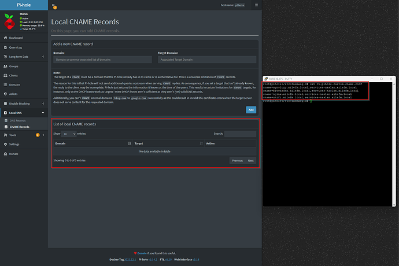This screenshot has width=399, height=266.
Task: Click the Settings gear icon
Action: (5, 144)
